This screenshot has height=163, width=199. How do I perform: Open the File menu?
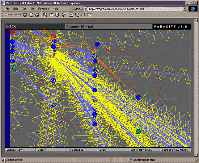click(8, 9)
